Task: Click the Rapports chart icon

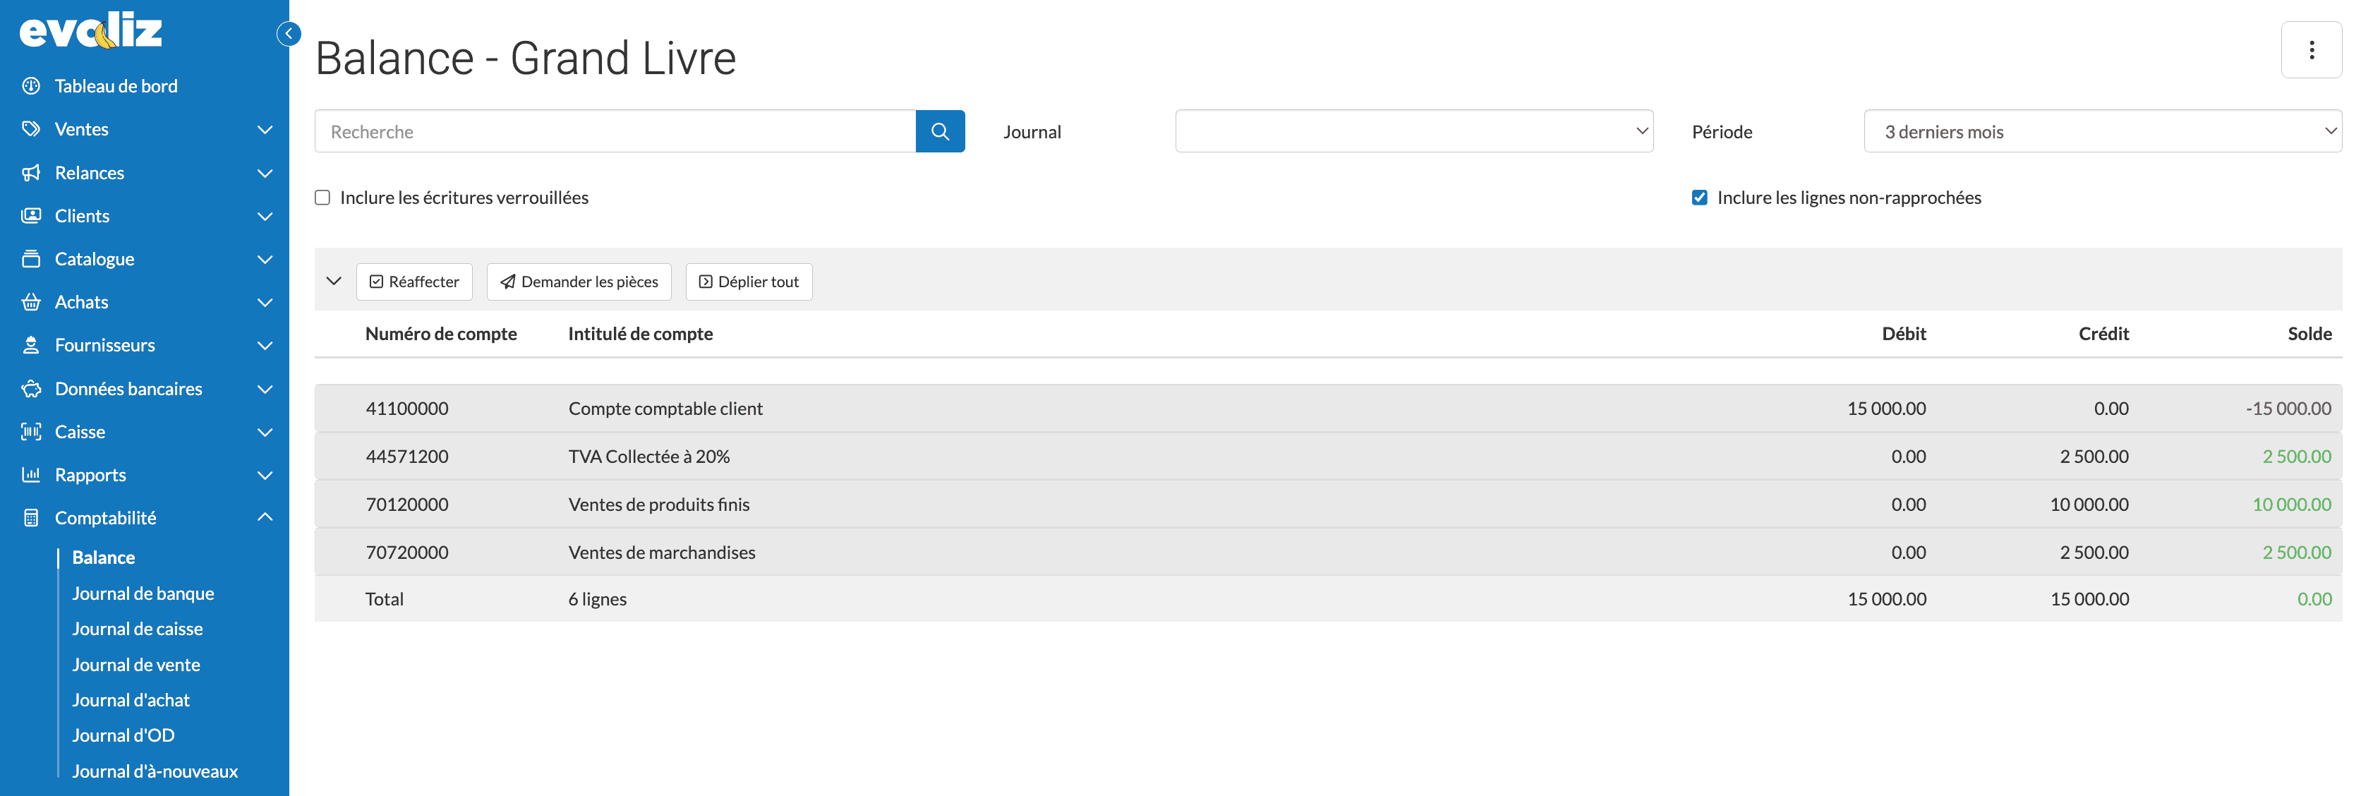Action: coord(31,475)
